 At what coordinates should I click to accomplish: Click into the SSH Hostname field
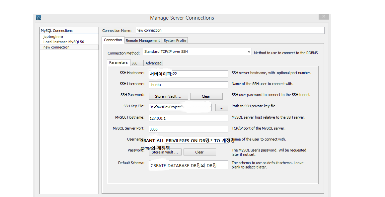188,74
